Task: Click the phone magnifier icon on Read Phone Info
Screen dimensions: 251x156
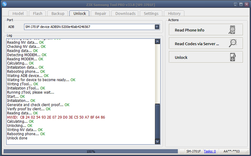Action: (232, 30)
